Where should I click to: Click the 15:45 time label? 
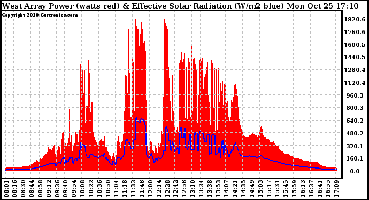(x=286, y=189)
